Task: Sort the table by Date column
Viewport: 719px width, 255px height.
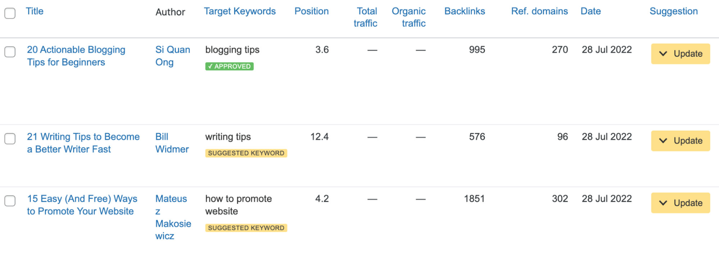Action: [590, 11]
